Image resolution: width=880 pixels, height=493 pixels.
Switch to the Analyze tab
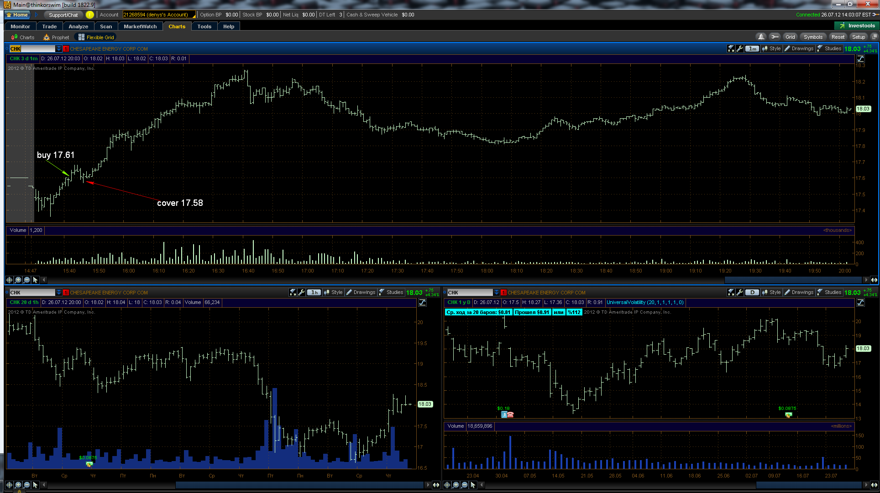[x=79, y=26]
